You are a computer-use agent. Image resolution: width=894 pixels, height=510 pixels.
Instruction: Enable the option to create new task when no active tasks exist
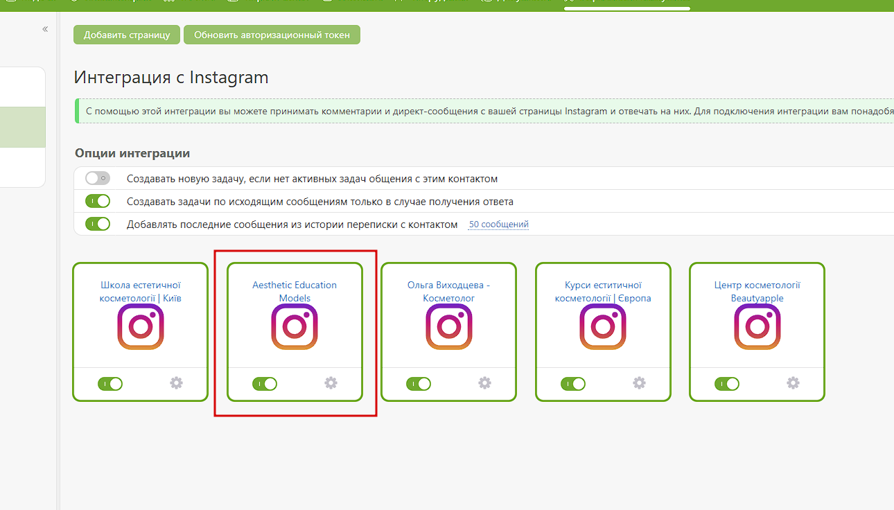tap(98, 179)
